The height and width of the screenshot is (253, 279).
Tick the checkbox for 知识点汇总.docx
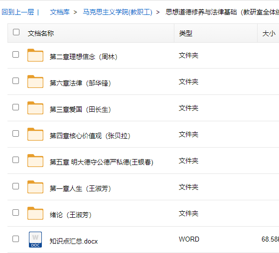point(15,239)
